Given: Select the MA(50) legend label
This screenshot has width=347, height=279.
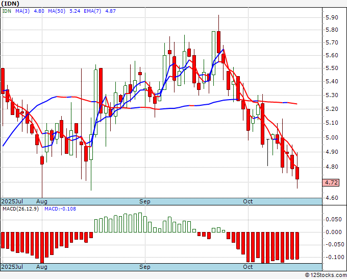Looking at the screenshot, I should tap(57, 11).
